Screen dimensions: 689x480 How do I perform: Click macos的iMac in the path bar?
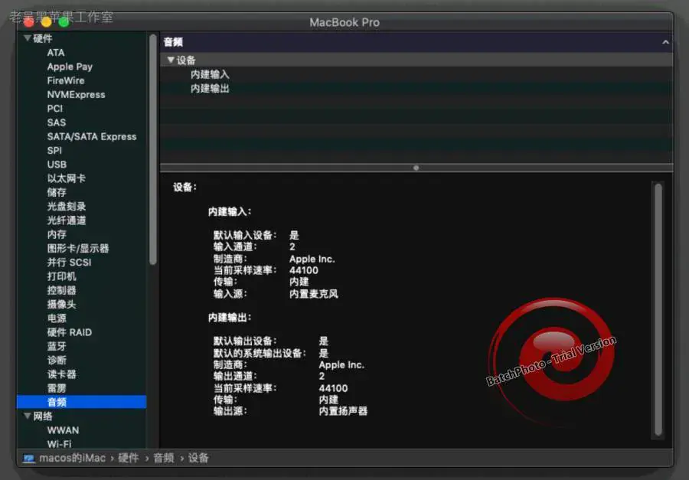[72, 458]
